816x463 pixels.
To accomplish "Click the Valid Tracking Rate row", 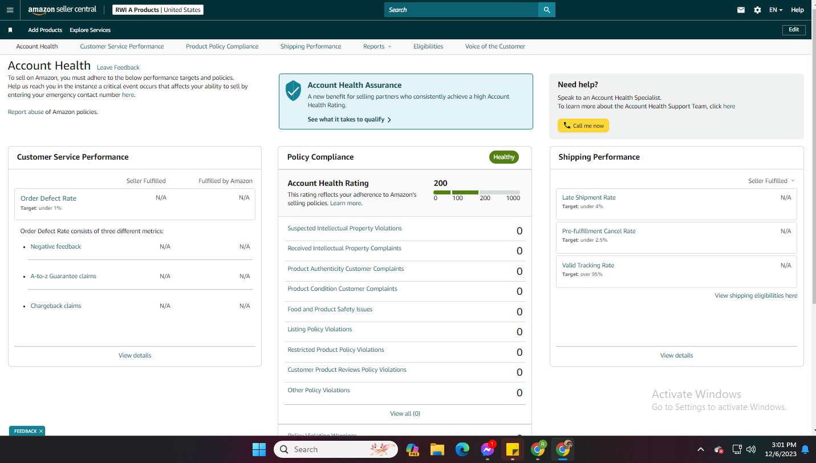I will (676, 271).
